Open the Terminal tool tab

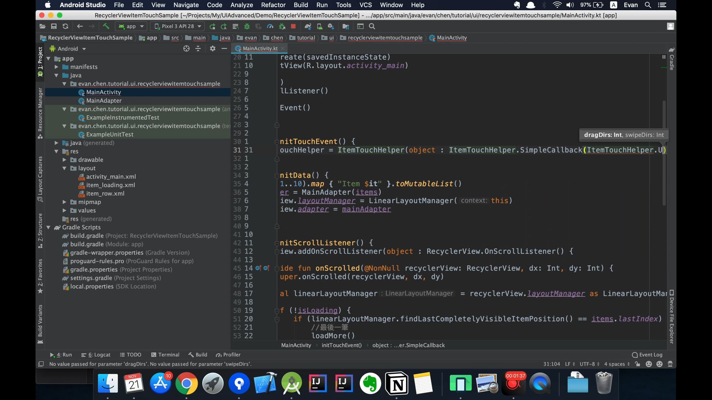point(165,354)
